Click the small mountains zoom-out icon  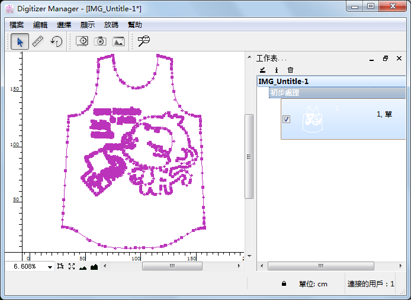[83, 267]
